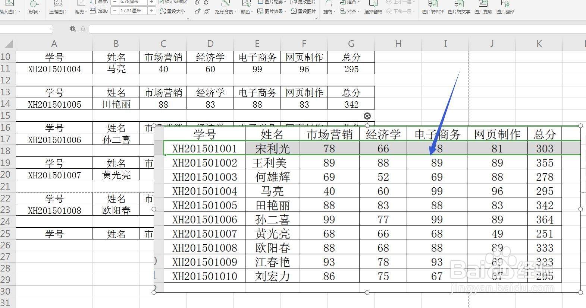Screen dimensions: 586x308
Task: Click cell with XH201501004 in column A
Action: coord(54,69)
